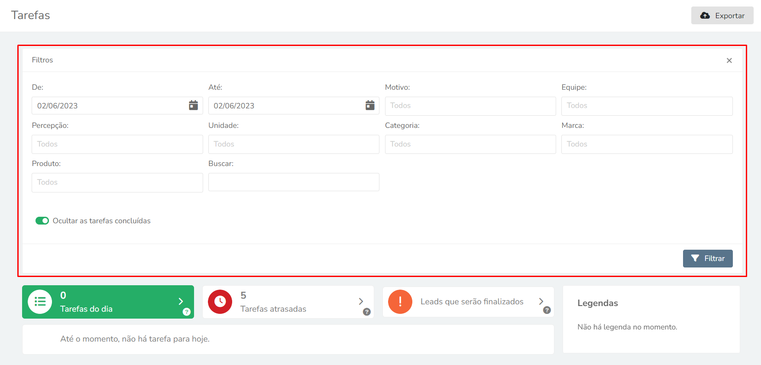Click the De date input field

pos(117,105)
